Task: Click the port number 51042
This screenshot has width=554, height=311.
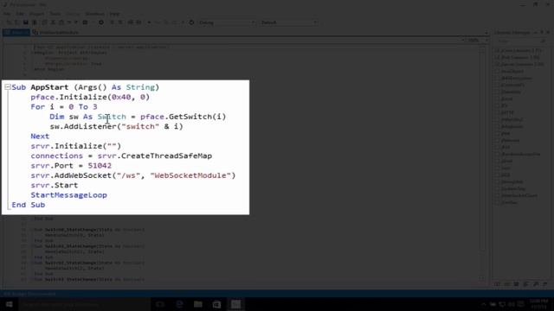Action: coord(100,166)
